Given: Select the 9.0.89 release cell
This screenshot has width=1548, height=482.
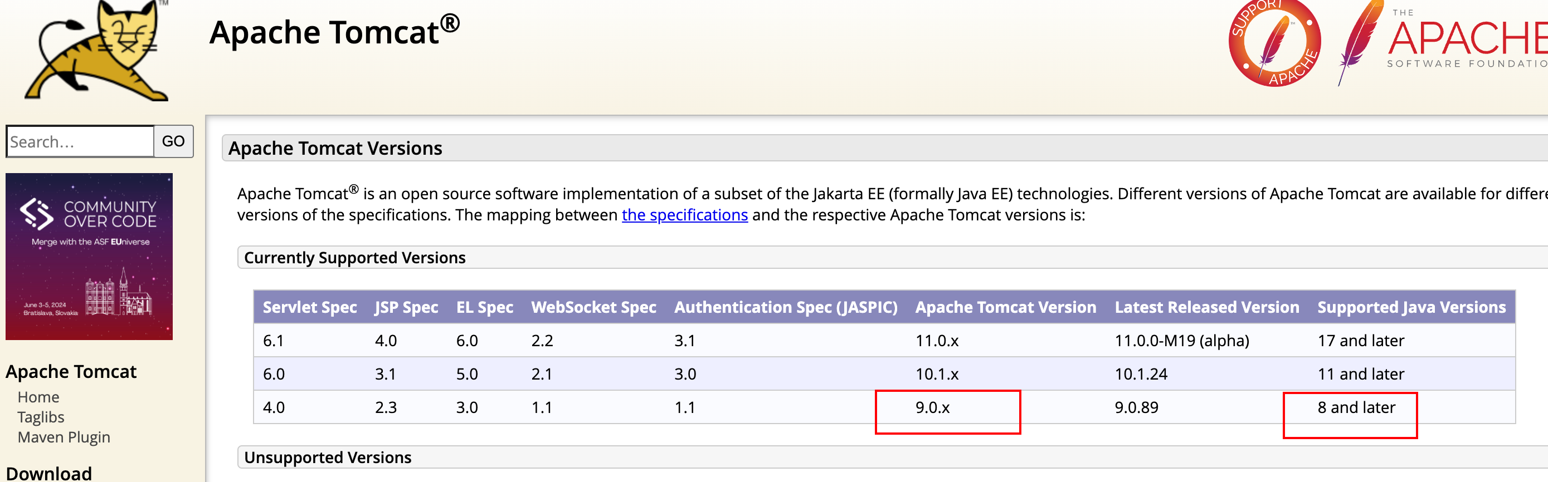Looking at the screenshot, I should coord(1136,407).
